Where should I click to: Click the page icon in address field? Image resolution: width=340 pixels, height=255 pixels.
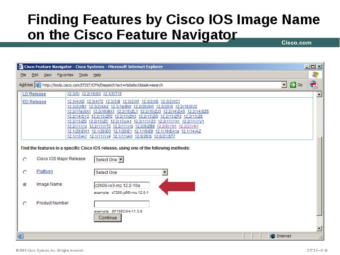[x=38, y=85]
